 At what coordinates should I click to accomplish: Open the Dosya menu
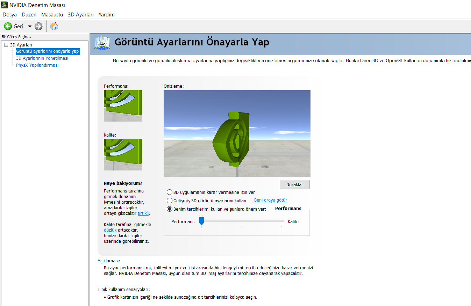click(x=10, y=15)
